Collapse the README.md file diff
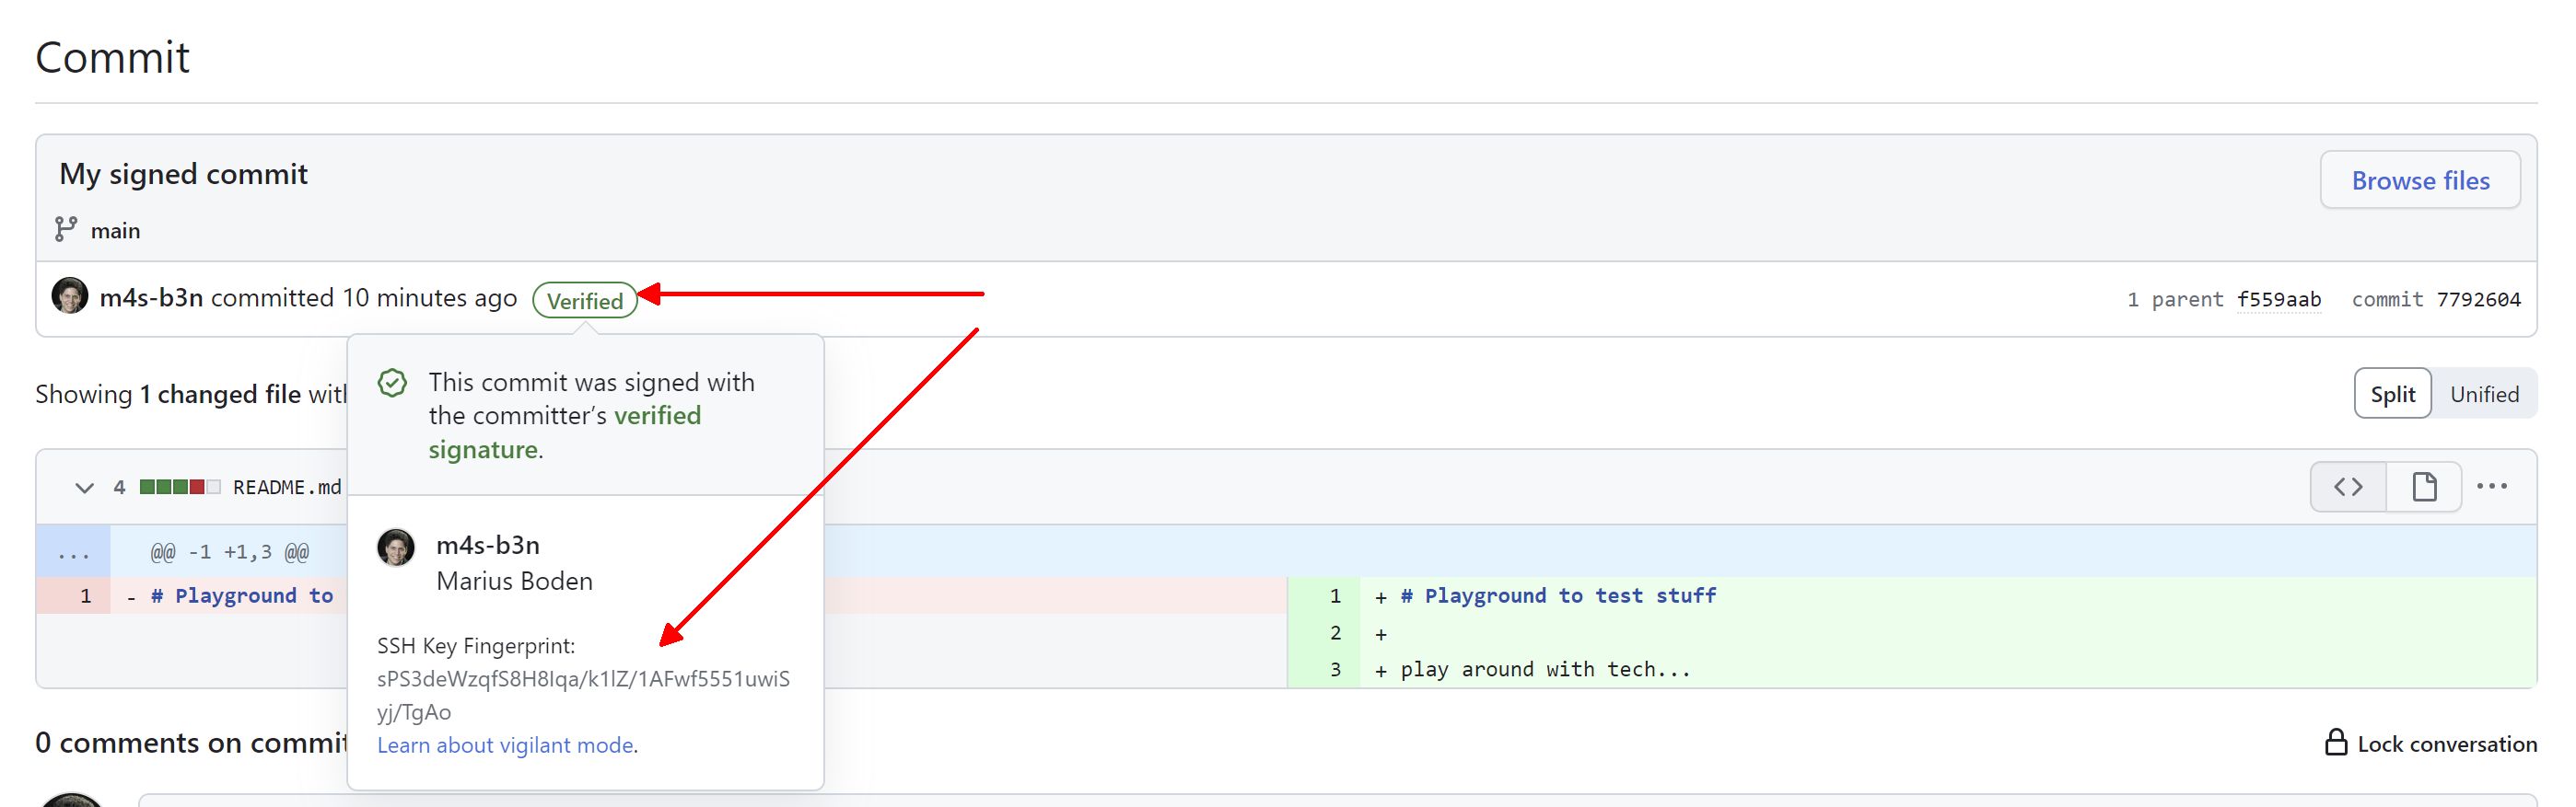This screenshot has height=807, width=2576. (x=84, y=488)
